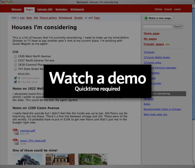This screenshot has width=195, height=168.
Task: Add a File to the page
Action: [x=36, y=18]
